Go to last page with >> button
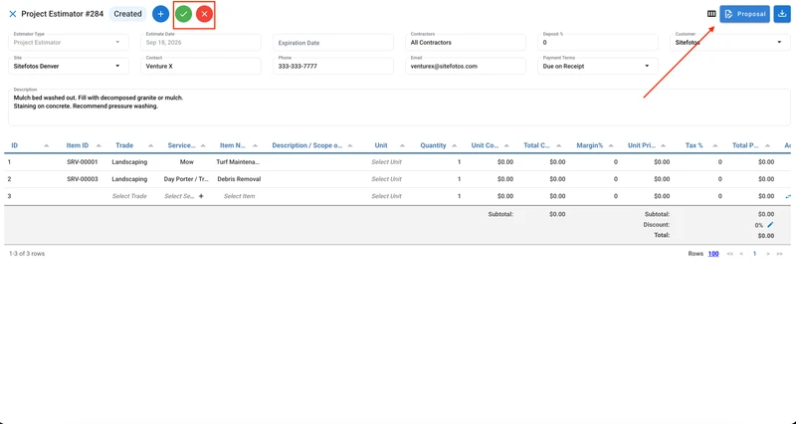 779,254
